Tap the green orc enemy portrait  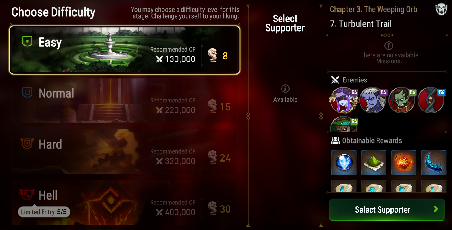pos(402,100)
